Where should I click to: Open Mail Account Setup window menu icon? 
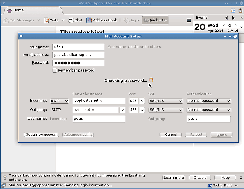(x=21, y=36)
